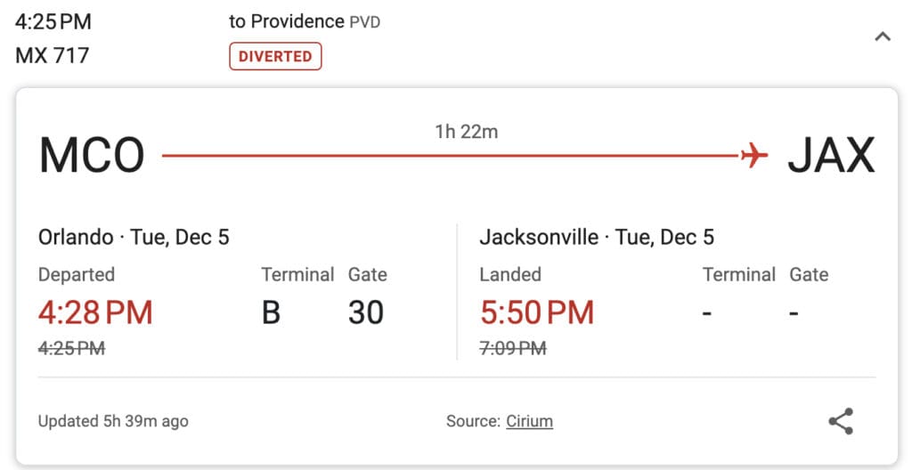This screenshot has width=912, height=470.
Task: Click the crossed-out 7:09 PM arrival time
Action: (x=513, y=348)
